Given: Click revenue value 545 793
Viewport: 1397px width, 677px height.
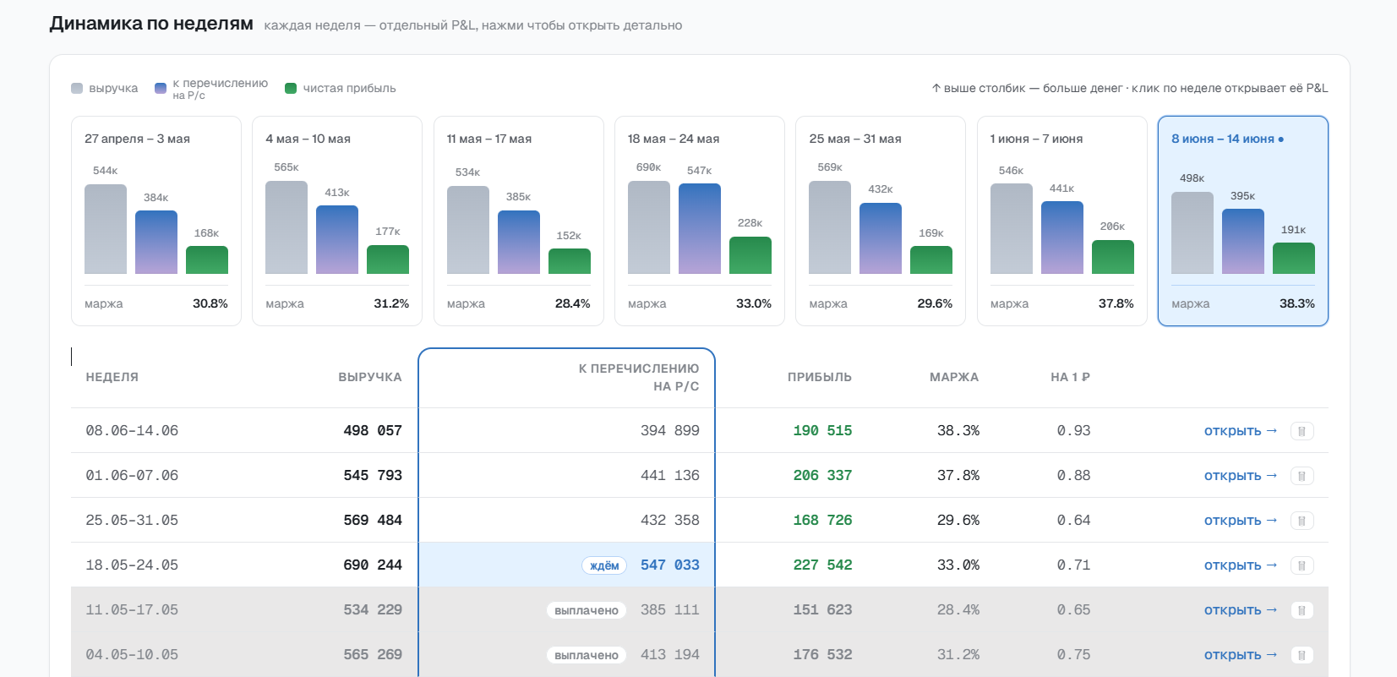Looking at the screenshot, I should click(x=373, y=476).
